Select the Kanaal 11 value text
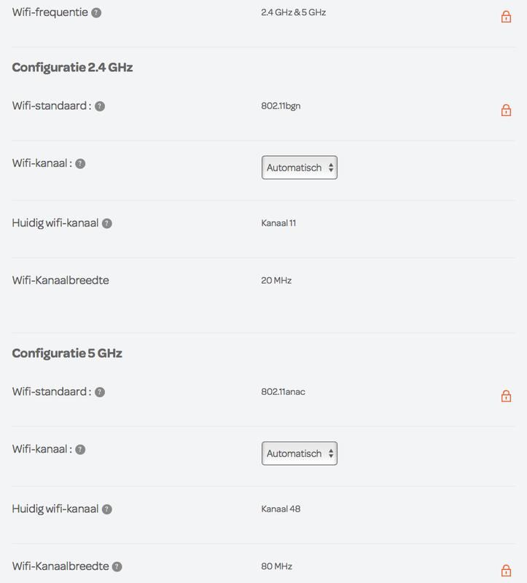527x583 pixels. [x=278, y=223]
